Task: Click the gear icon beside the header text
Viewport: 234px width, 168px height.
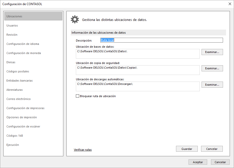Action: 75,20
